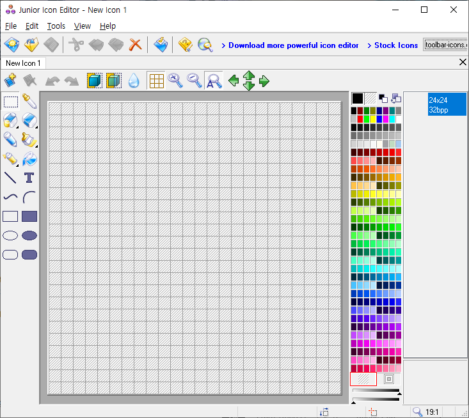This screenshot has width=469, height=418.
Task: Pick the color picker eyedropper tool
Action: [29, 101]
